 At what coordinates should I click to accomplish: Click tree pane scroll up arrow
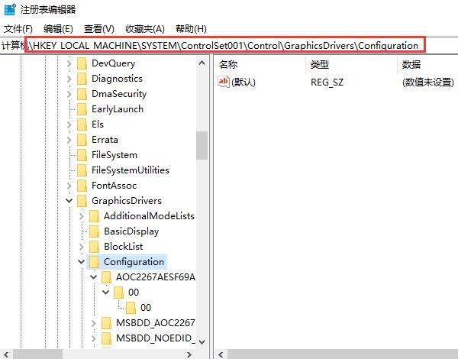[x=202, y=63]
